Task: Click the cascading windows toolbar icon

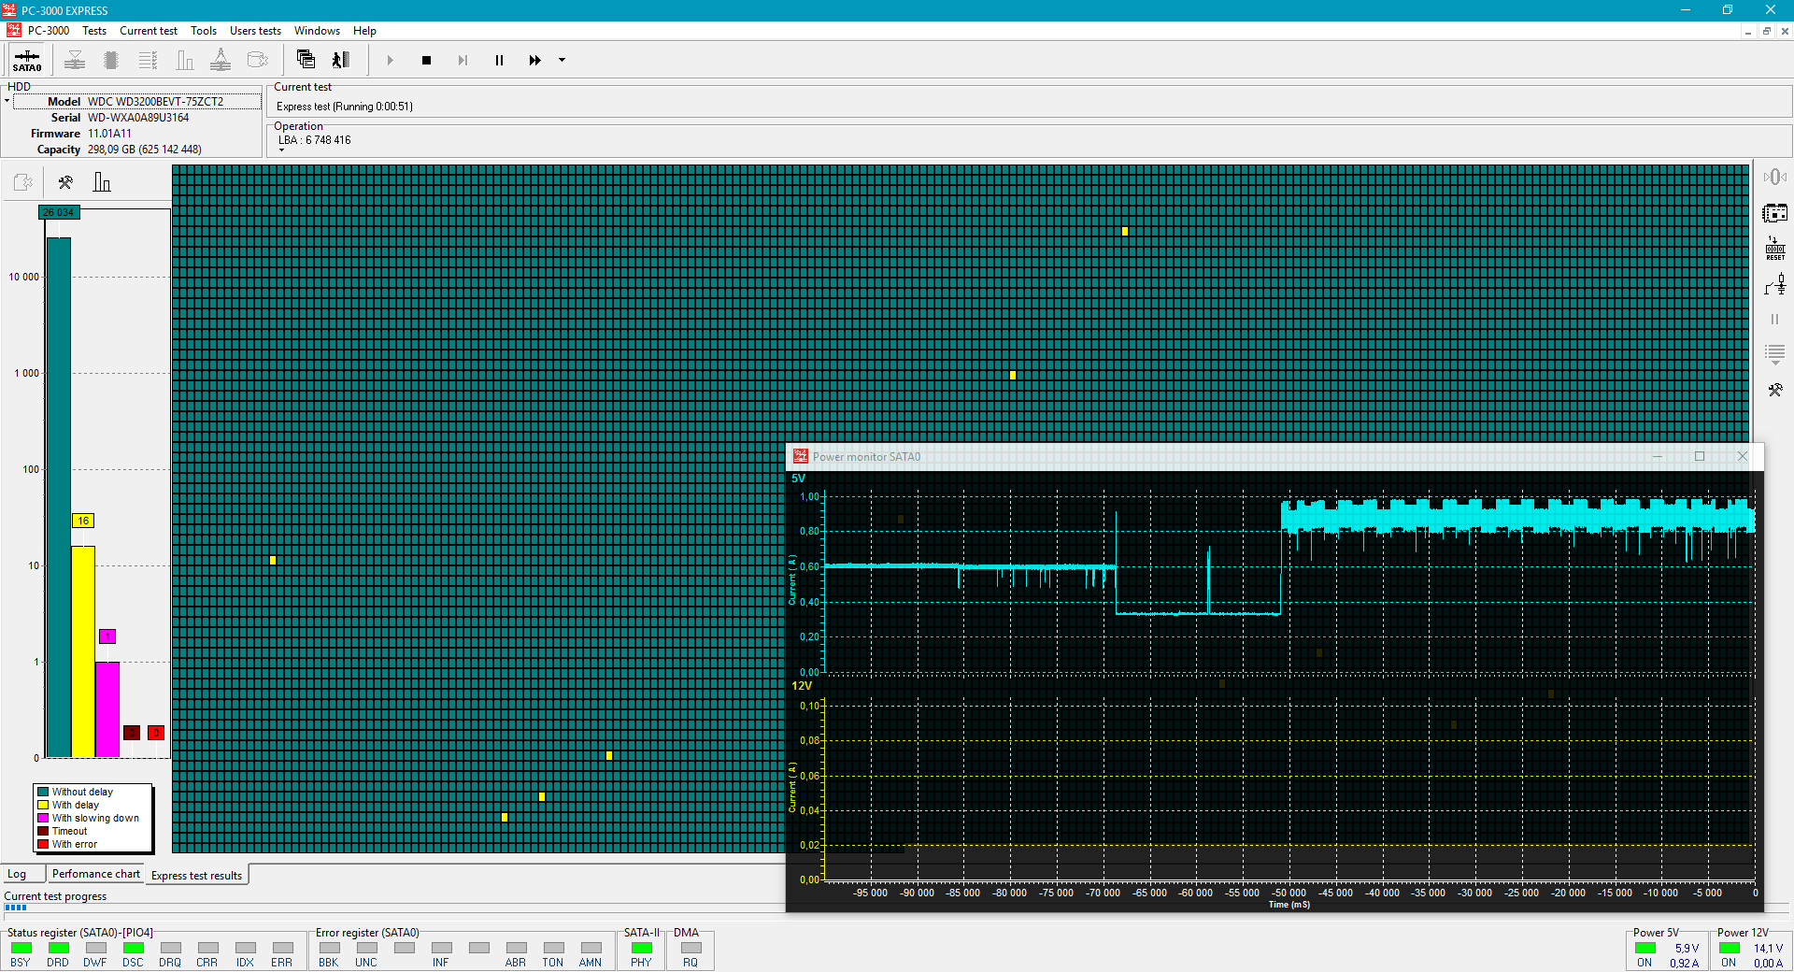Action: coord(306,60)
